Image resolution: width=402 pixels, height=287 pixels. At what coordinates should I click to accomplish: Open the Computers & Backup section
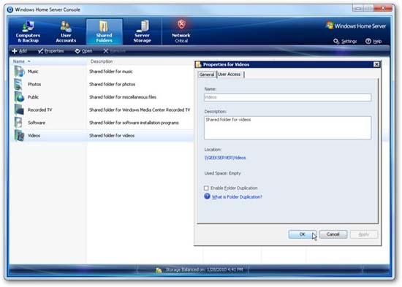pyautogui.click(x=28, y=31)
